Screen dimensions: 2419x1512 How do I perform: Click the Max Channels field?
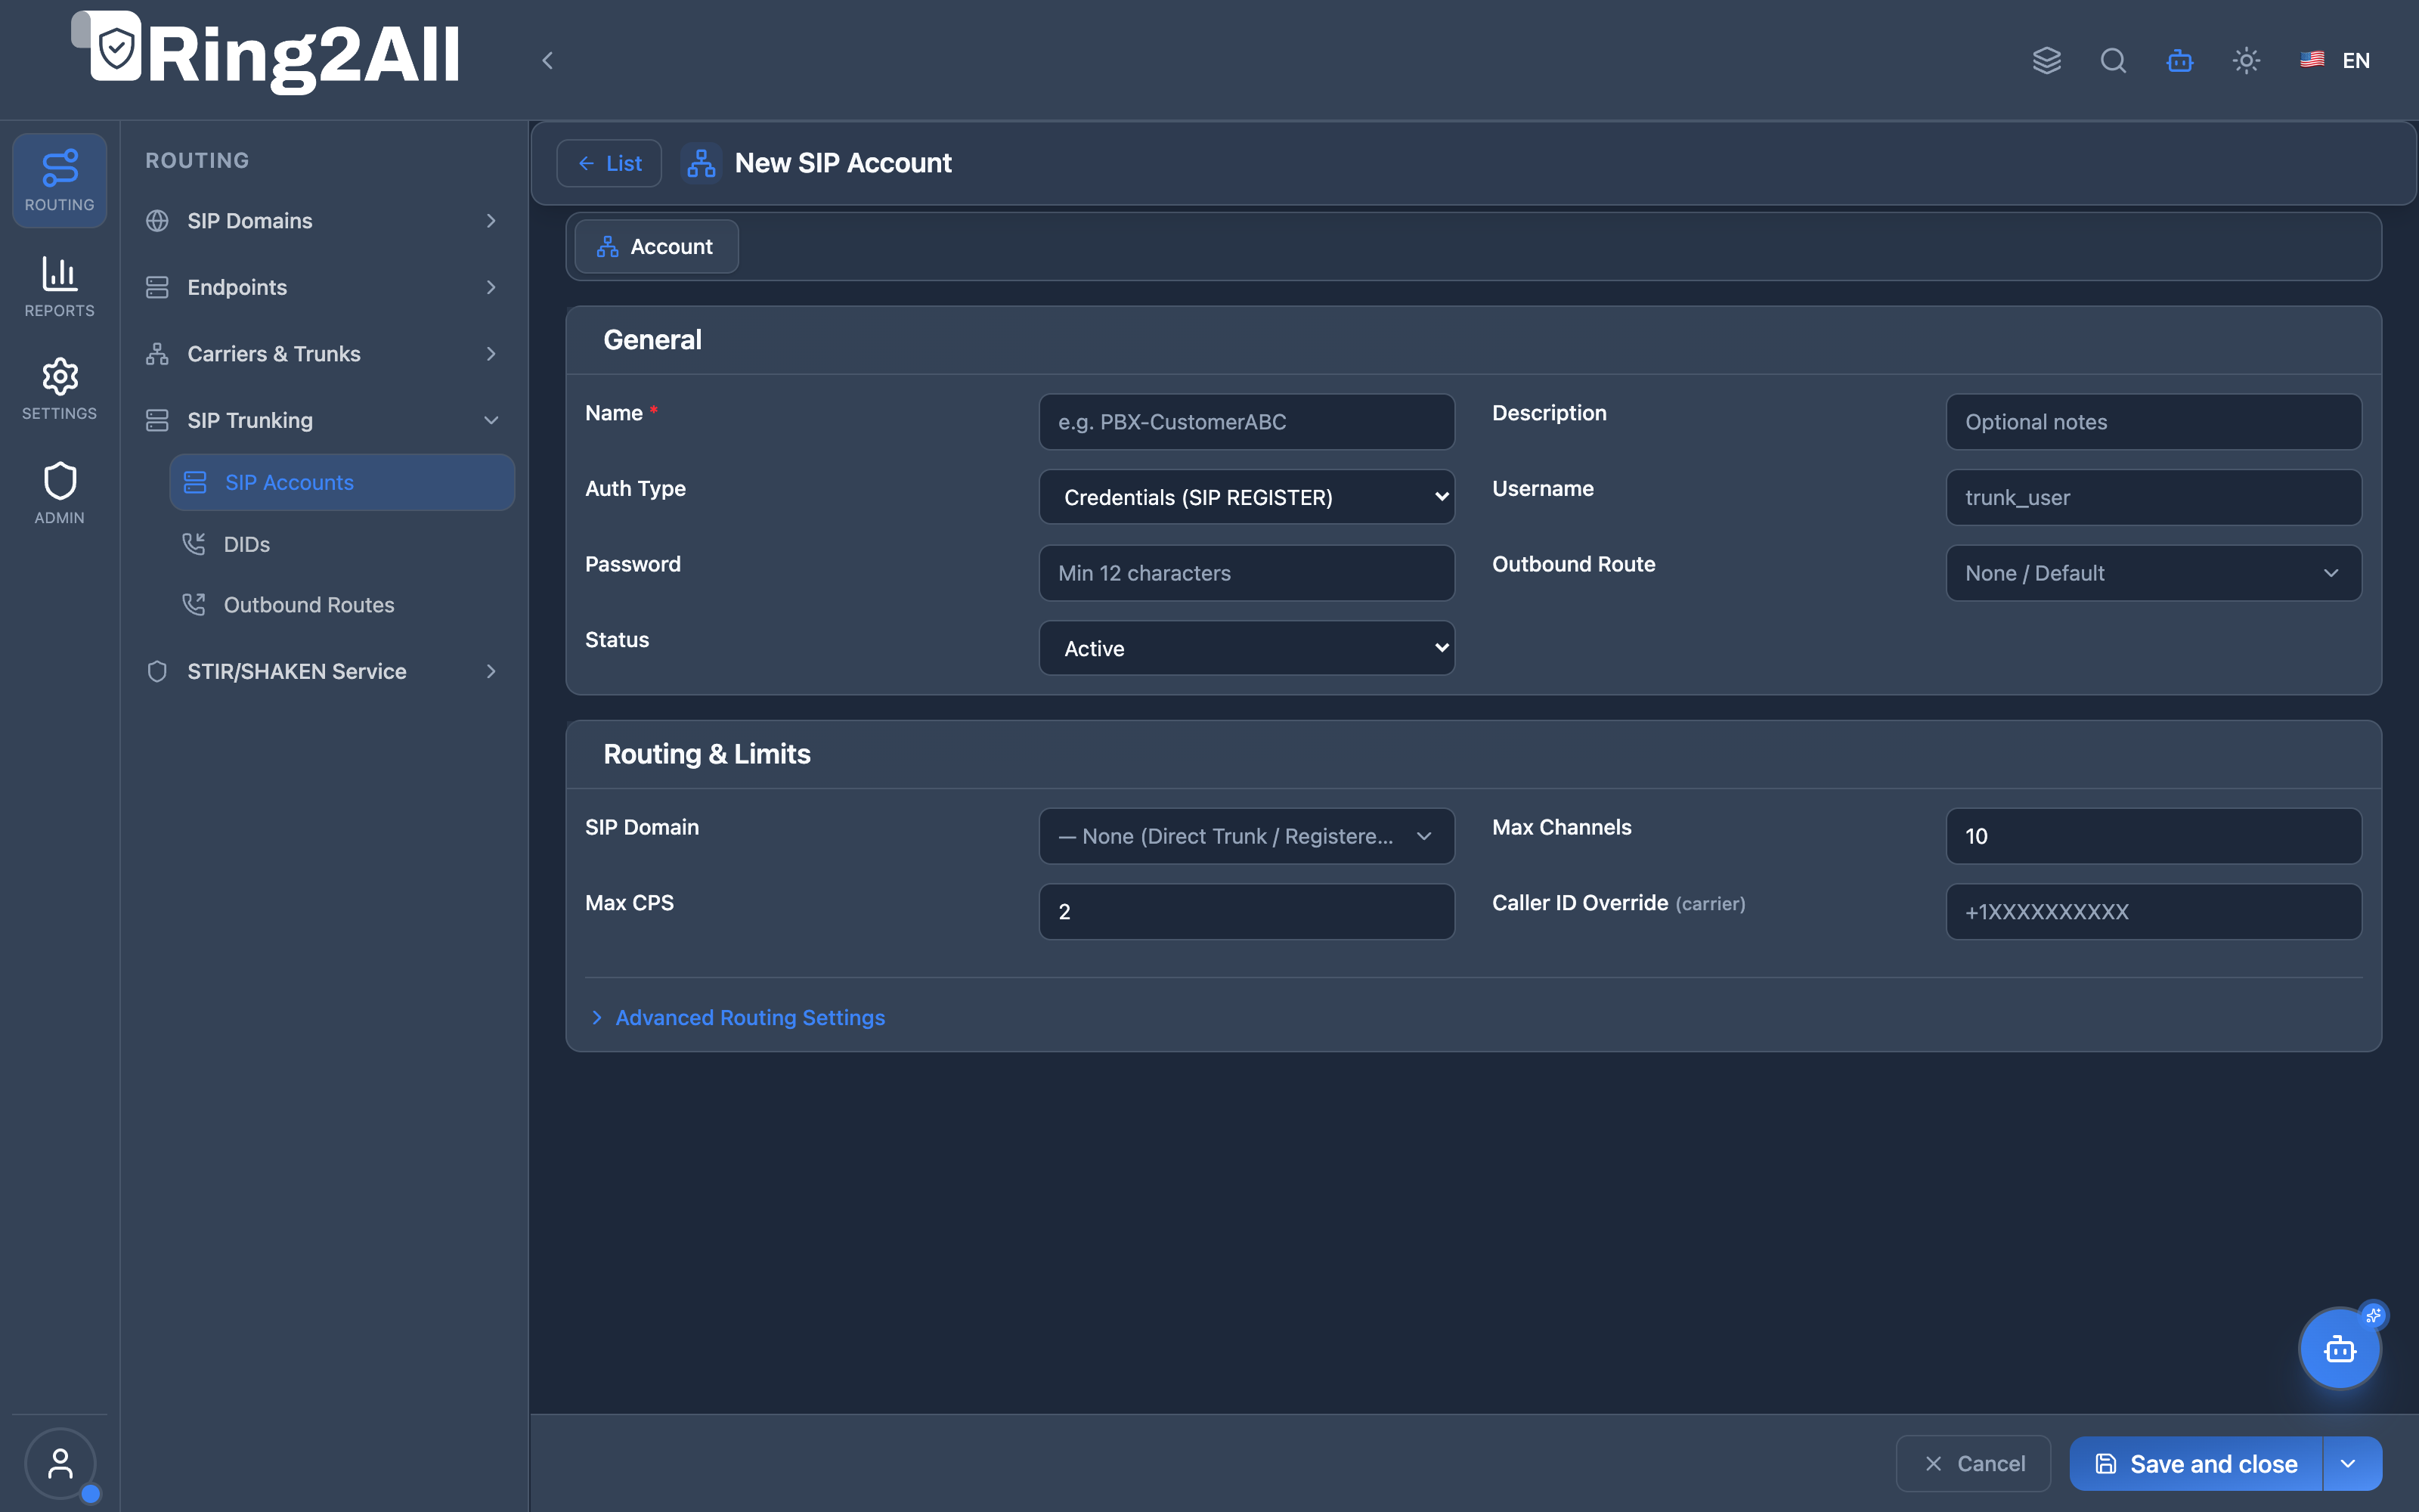(2153, 836)
